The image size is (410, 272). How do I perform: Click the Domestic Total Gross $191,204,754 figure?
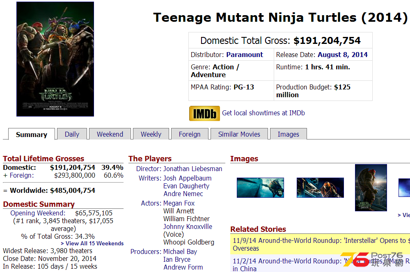tap(327, 41)
